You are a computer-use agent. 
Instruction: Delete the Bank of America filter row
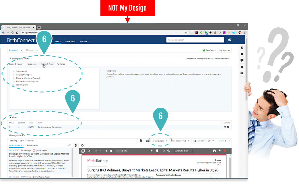click(228, 127)
